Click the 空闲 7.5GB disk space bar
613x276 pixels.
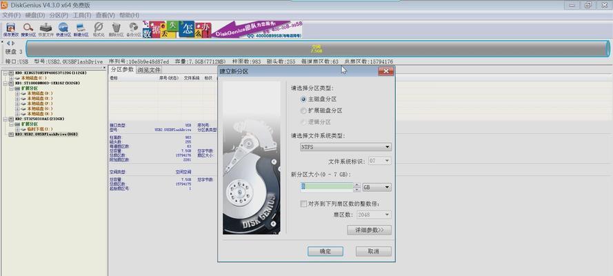point(317,48)
